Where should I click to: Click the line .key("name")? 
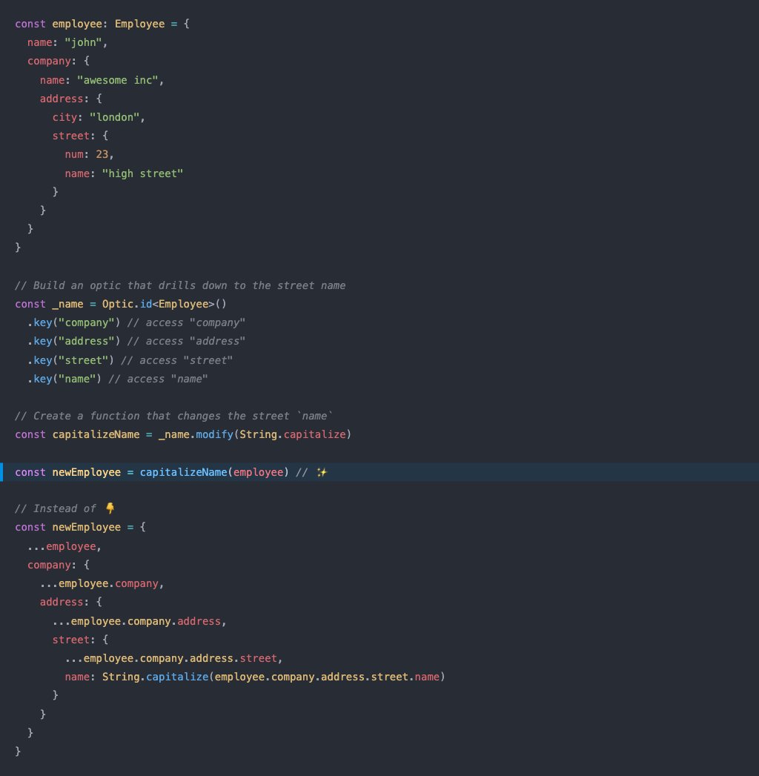click(117, 379)
